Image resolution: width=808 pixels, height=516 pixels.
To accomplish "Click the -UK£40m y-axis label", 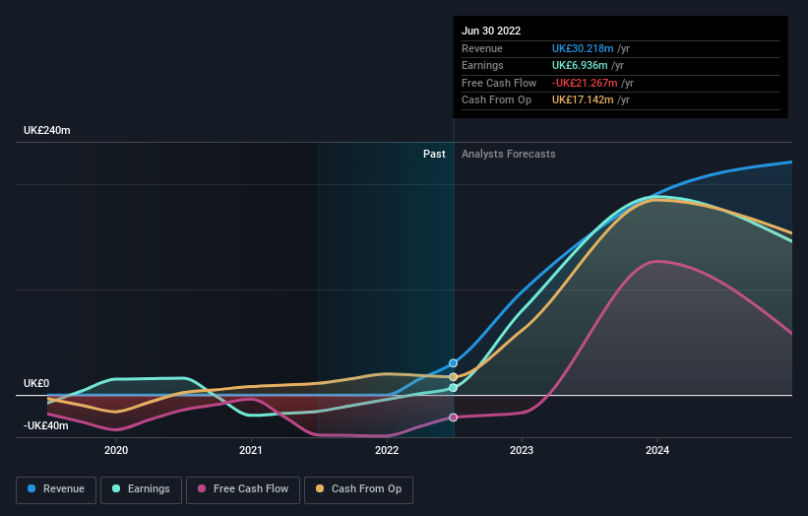I will click(x=46, y=425).
